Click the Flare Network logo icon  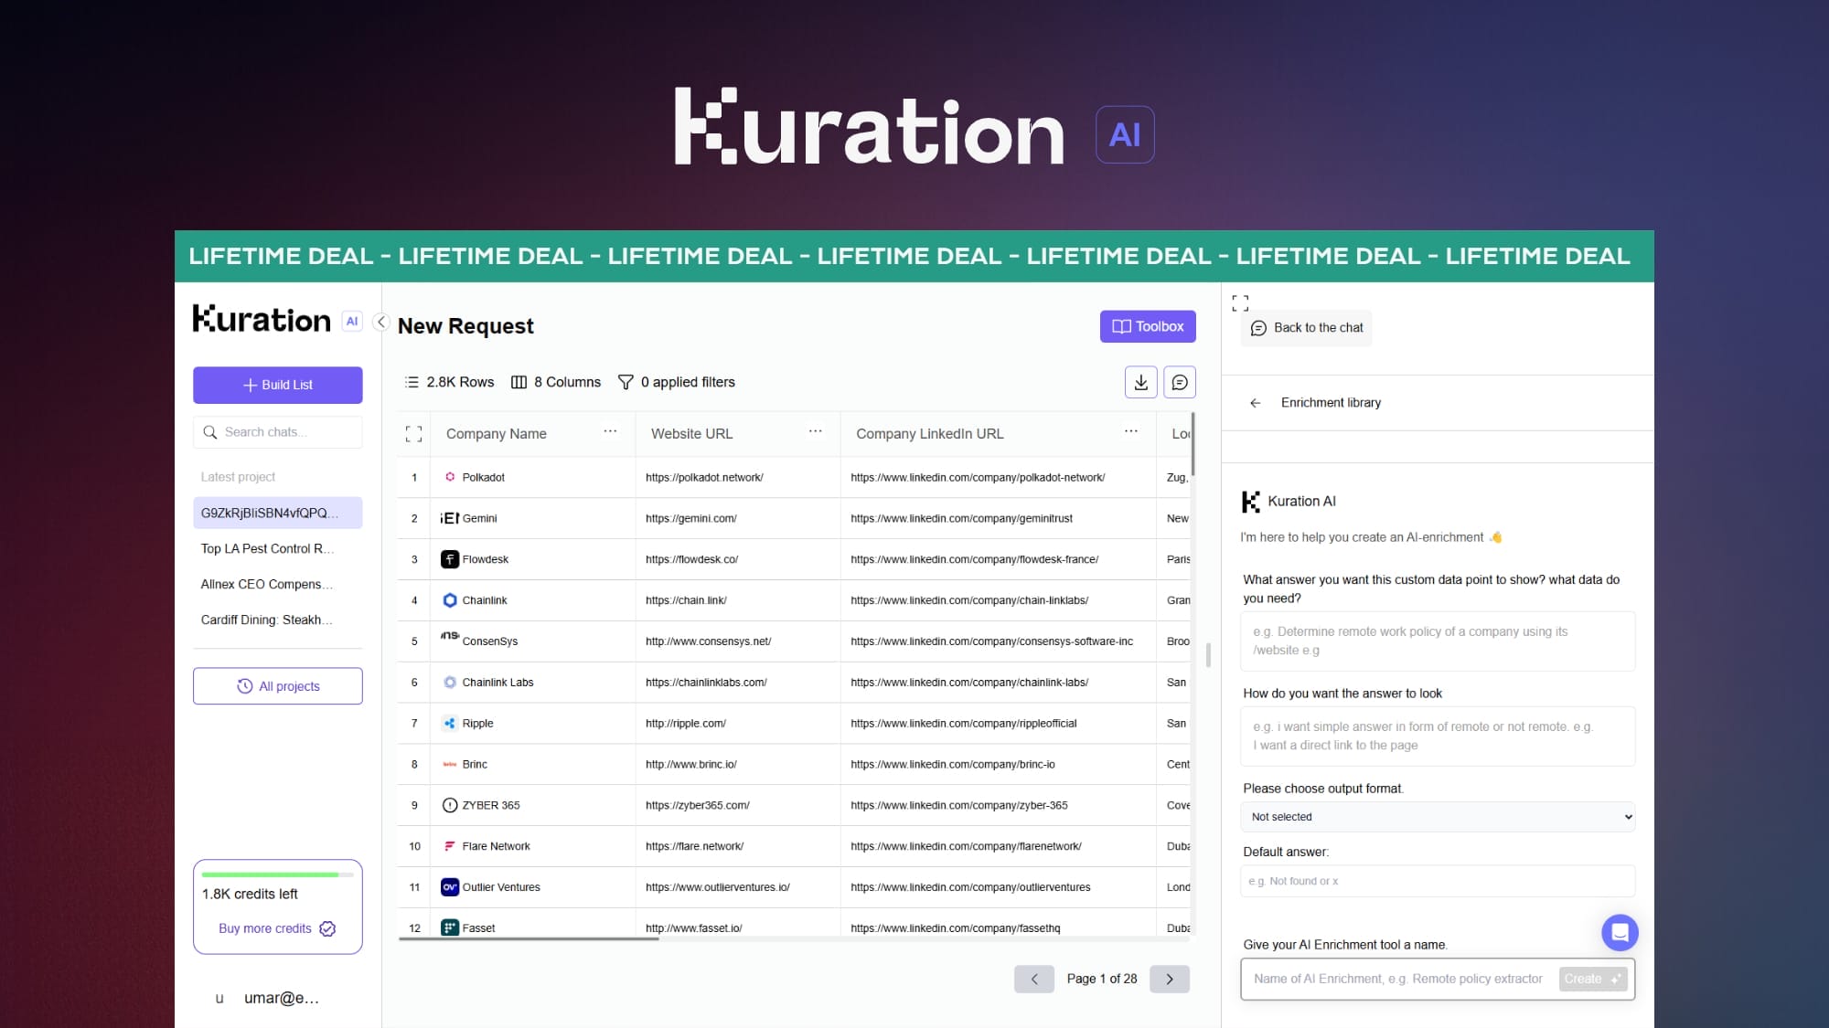pos(450,846)
